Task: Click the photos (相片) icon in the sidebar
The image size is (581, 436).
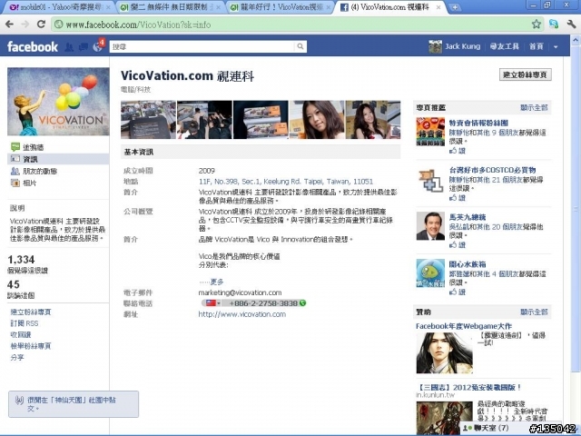Action: click(x=15, y=183)
